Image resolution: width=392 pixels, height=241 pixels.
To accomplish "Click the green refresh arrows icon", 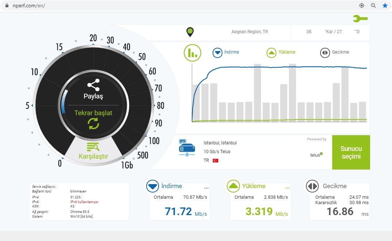I will (93, 124).
